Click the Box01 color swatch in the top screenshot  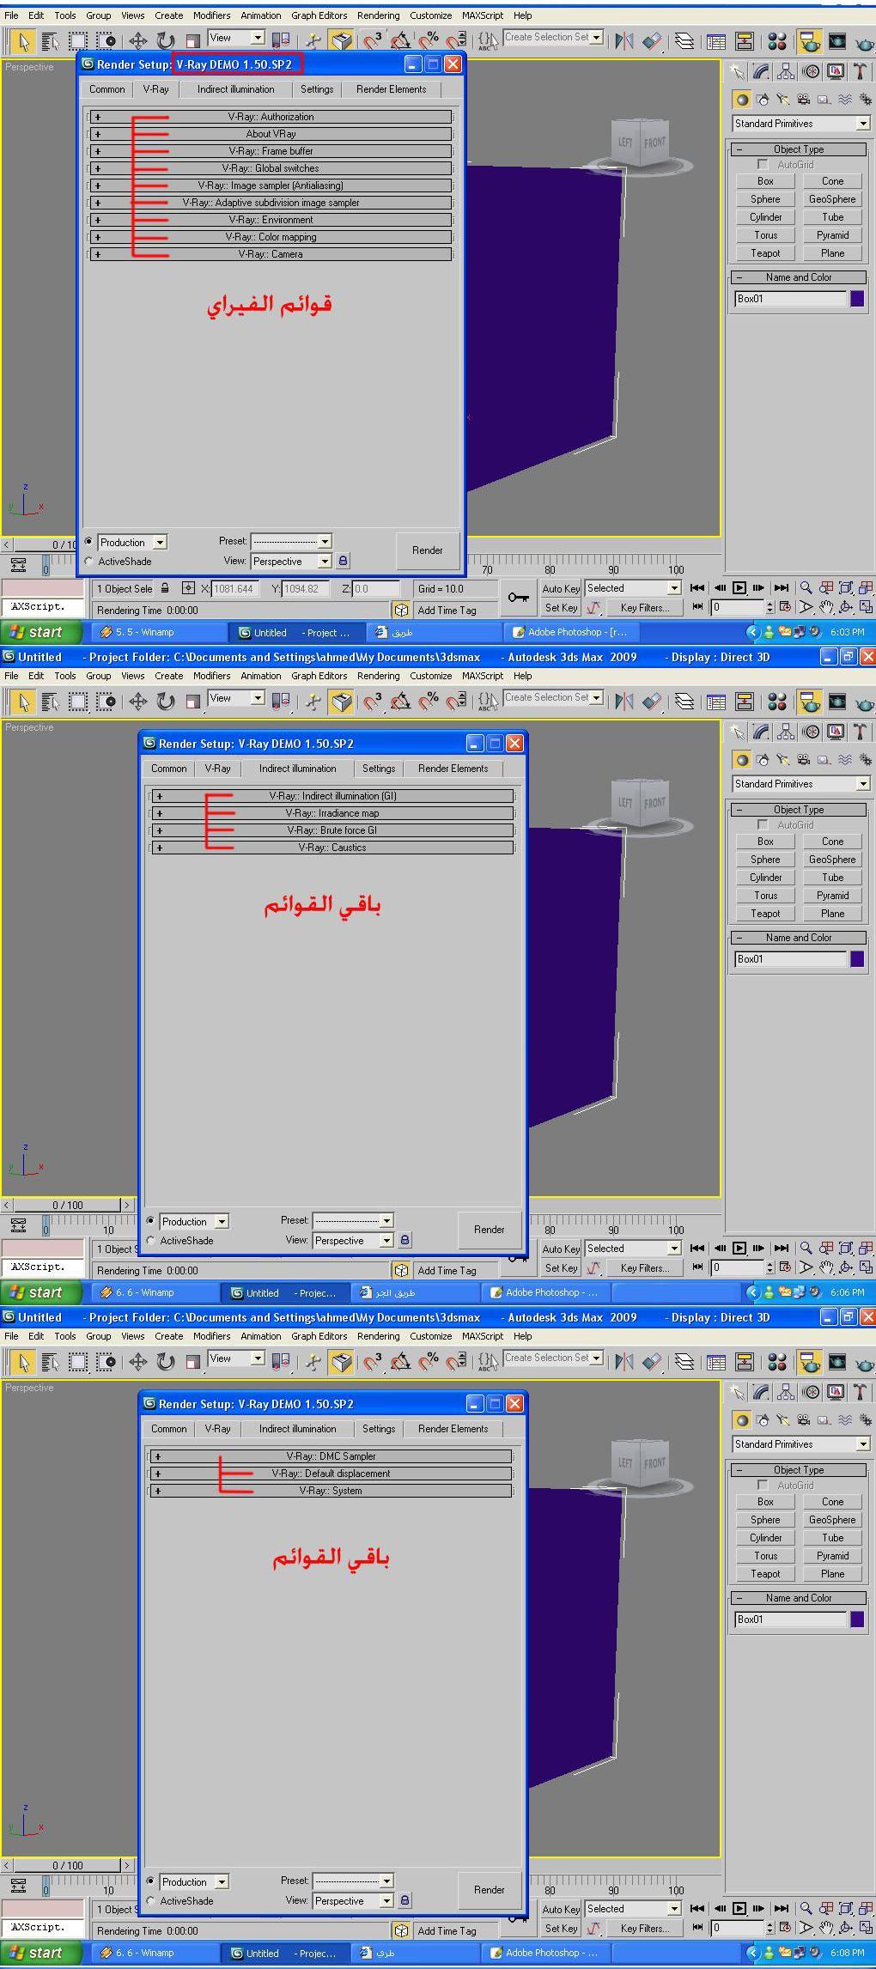click(857, 299)
